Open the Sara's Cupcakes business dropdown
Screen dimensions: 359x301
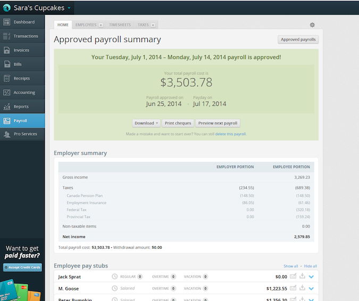tap(69, 8)
